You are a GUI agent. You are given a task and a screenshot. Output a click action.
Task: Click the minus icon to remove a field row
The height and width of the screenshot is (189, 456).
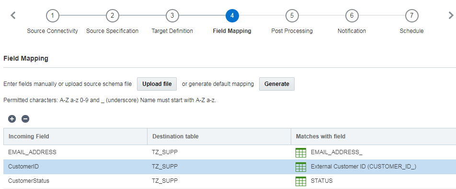25,119
